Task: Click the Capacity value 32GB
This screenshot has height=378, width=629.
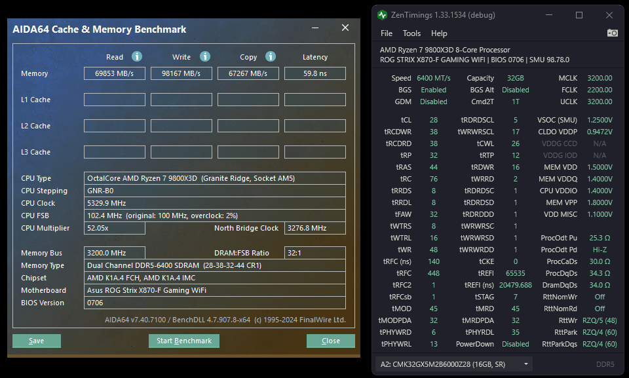Action: point(516,78)
